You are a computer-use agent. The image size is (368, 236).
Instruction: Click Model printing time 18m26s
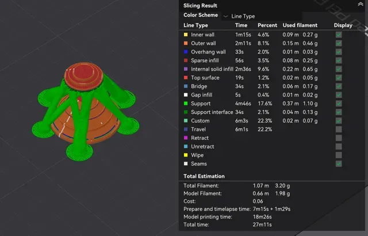(x=262, y=217)
